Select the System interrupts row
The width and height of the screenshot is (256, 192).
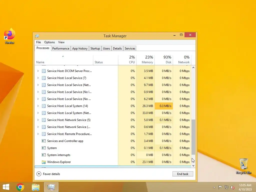(x=113, y=155)
